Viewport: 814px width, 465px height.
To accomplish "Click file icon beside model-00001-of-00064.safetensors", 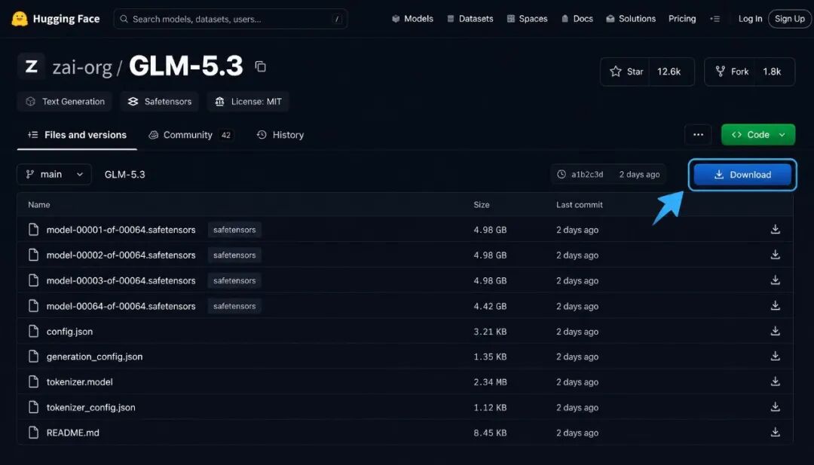I will pos(34,229).
